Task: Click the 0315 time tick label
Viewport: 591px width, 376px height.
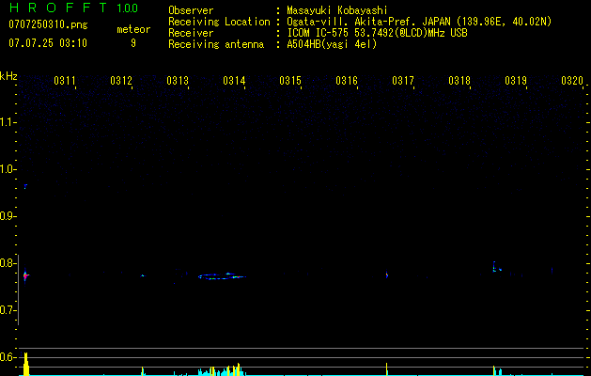Action: tap(290, 80)
